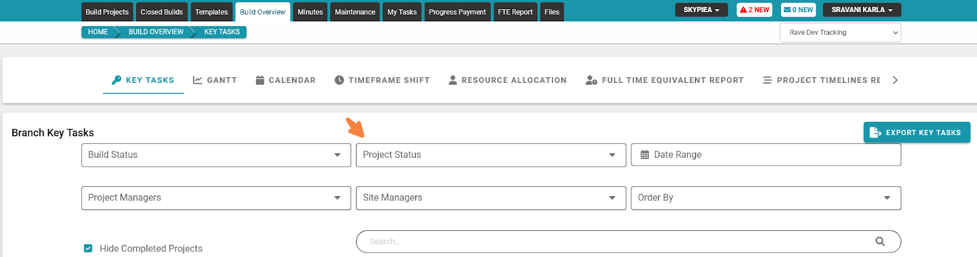The image size is (977, 257).
Task: Click the red alert 2 NEW badge
Action: point(754,10)
